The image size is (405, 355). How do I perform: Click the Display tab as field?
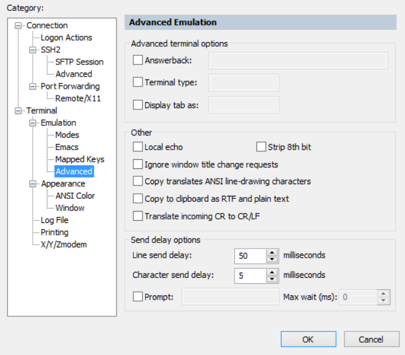click(244, 105)
